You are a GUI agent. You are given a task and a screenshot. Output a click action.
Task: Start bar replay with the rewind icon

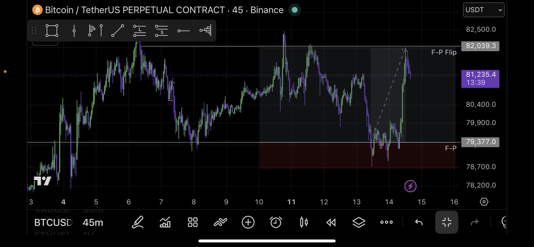[x=331, y=222]
